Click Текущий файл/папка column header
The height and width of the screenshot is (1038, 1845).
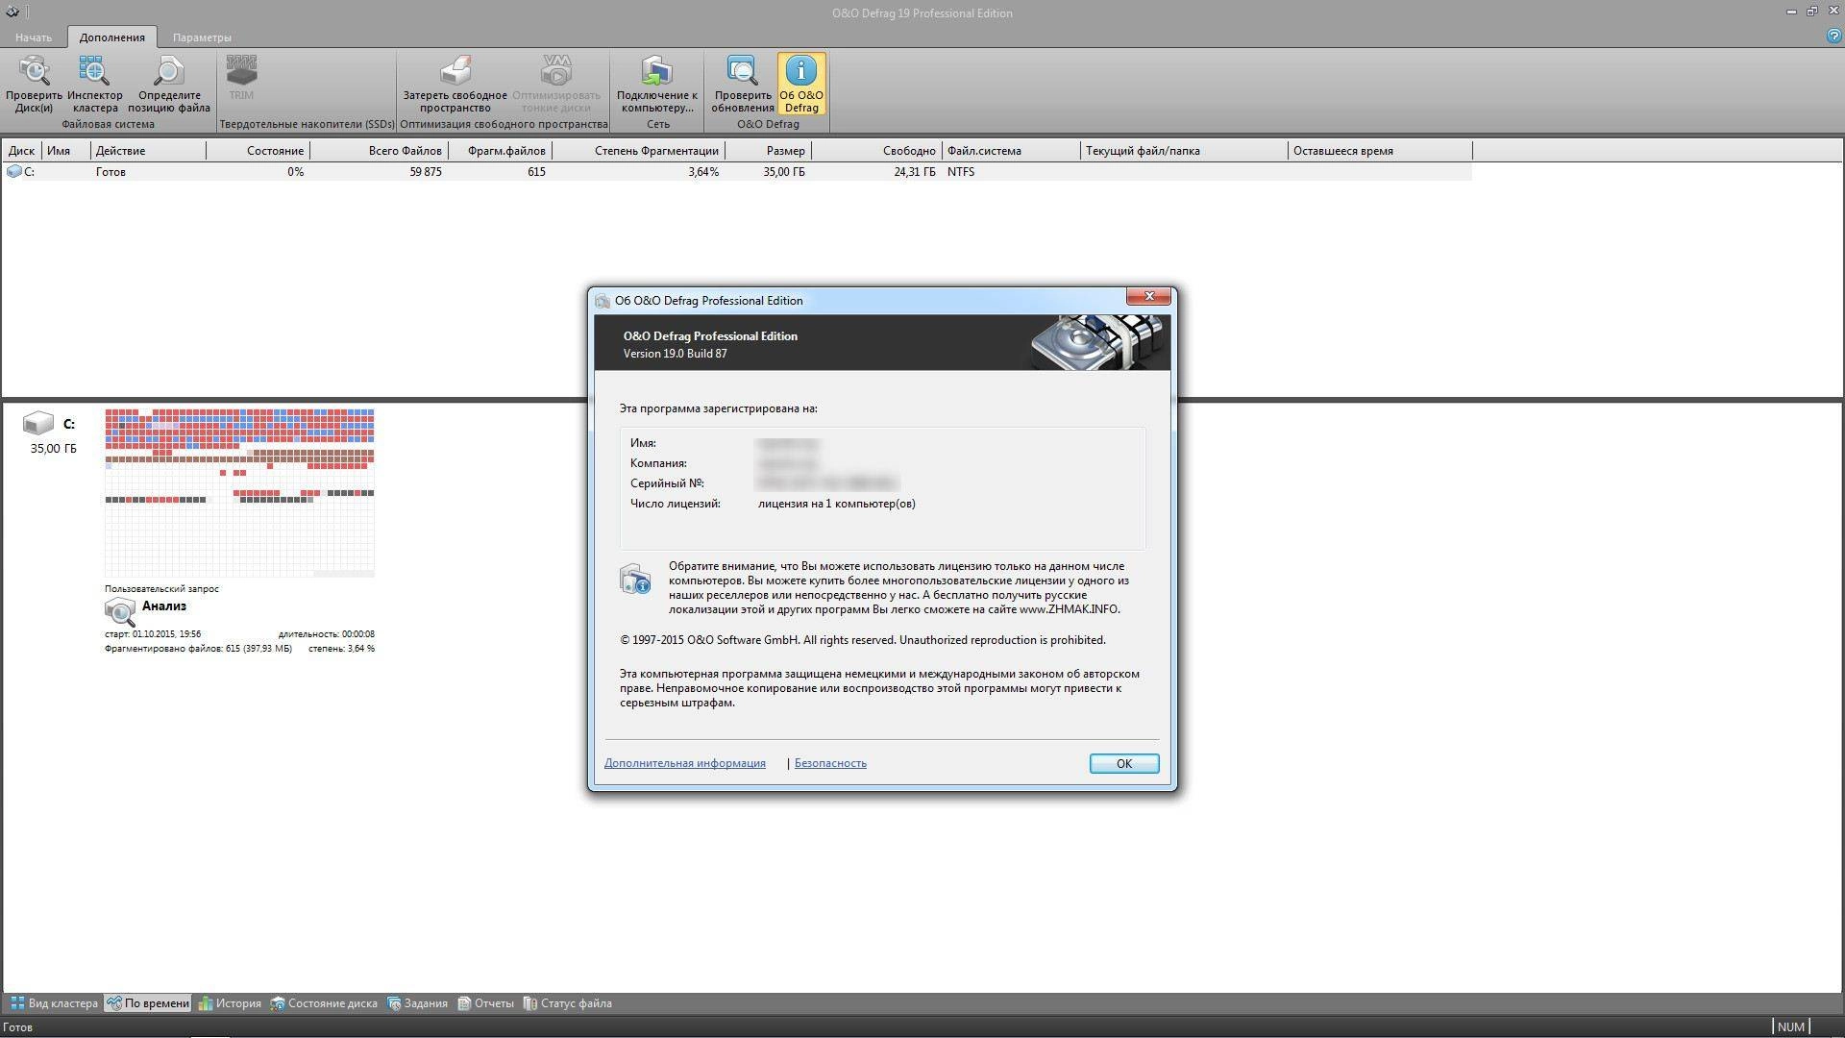pos(1184,151)
